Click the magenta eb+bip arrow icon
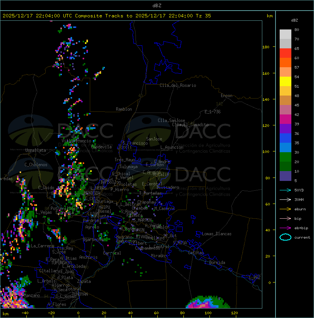The height and width of the screenshot is (318, 314). coord(285,228)
